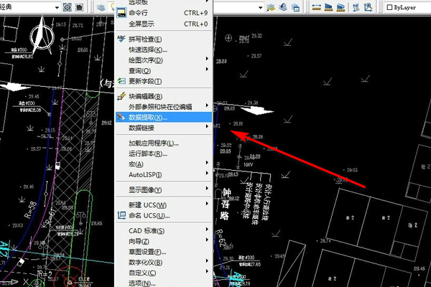Click the third dimension tool icon
Screen dimensions: 431x287
tap(340, 7)
